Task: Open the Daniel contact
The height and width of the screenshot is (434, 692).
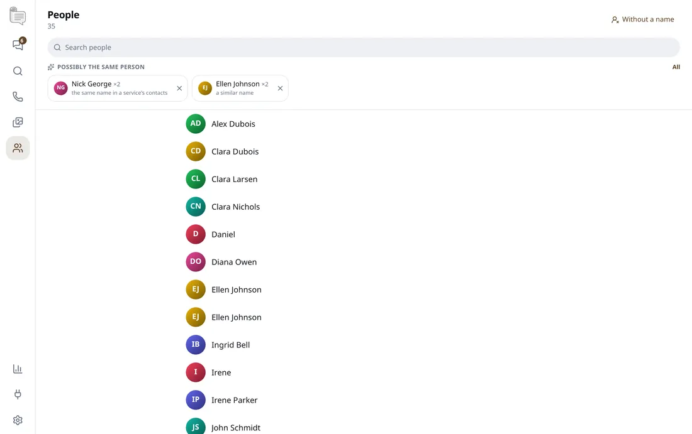Action: tap(223, 234)
